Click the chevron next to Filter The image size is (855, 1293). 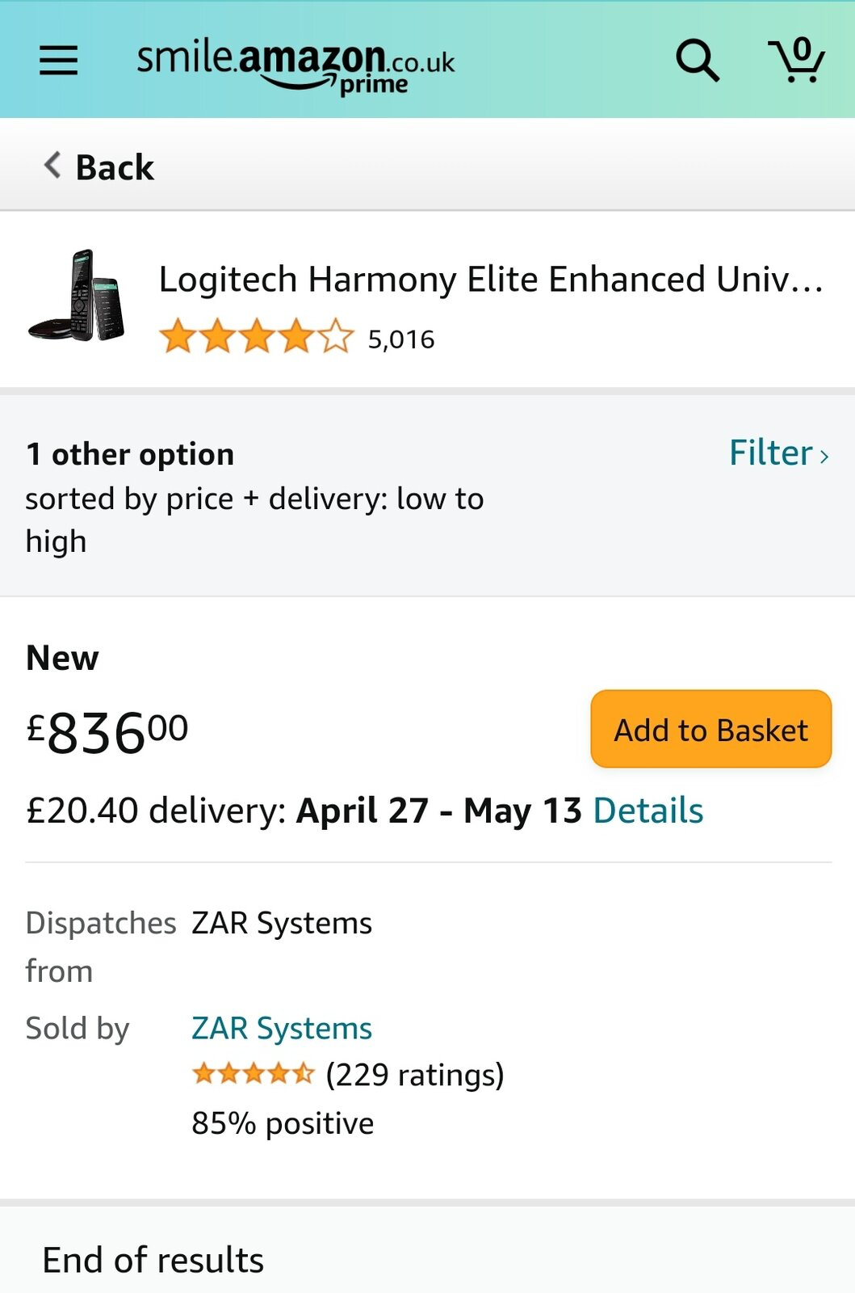click(x=824, y=457)
